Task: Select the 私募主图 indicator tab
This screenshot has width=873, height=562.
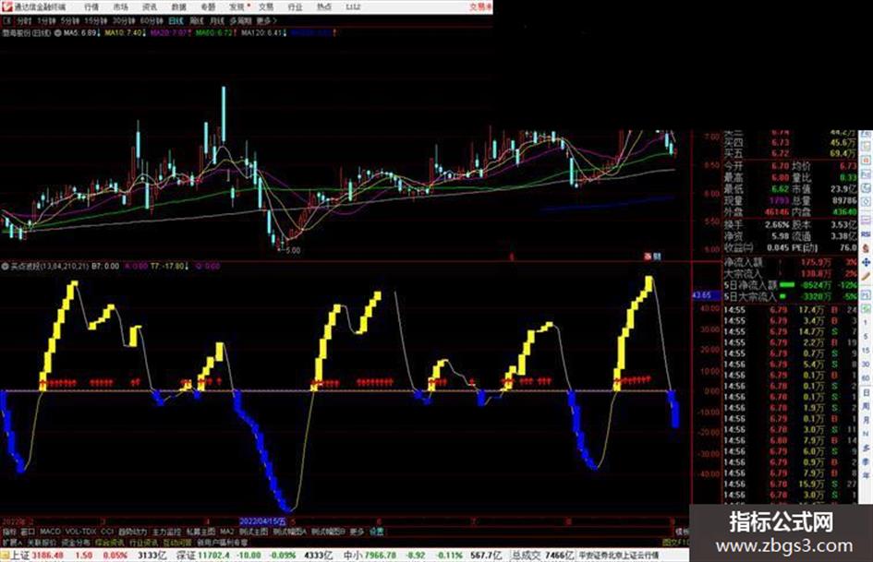Action: pyautogui.click(x=200, y=532)
